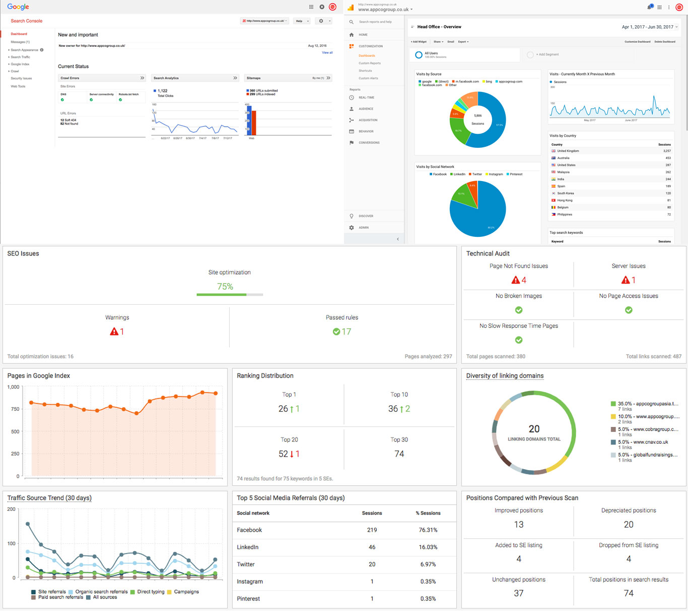This screenshot has width=688, height=611.
Task: Open Traffic Source Trend (30 days) title link
Action: [x=49, y=498]
